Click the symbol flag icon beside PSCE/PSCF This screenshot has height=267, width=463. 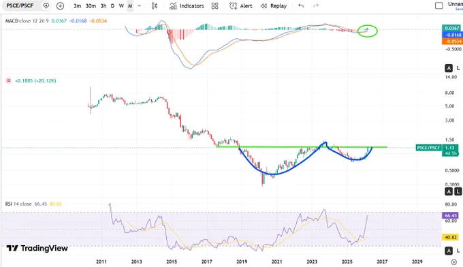[46, 5]
